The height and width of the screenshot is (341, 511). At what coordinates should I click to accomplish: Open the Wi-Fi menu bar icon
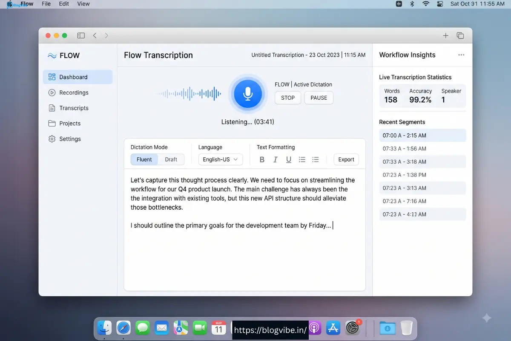[426, 4]
